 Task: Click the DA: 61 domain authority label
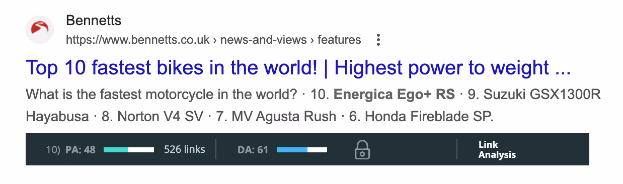pyautogui.click(x=253, y=149)
